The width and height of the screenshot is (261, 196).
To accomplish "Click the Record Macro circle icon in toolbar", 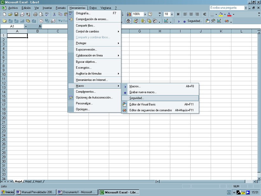I will 184,21.
